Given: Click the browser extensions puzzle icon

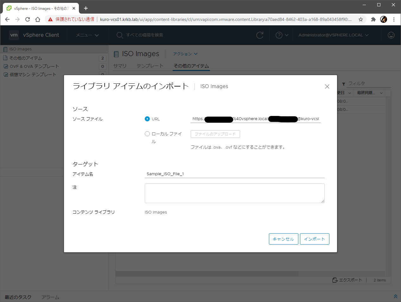Looking at the screenshot, I should point(373,19).
